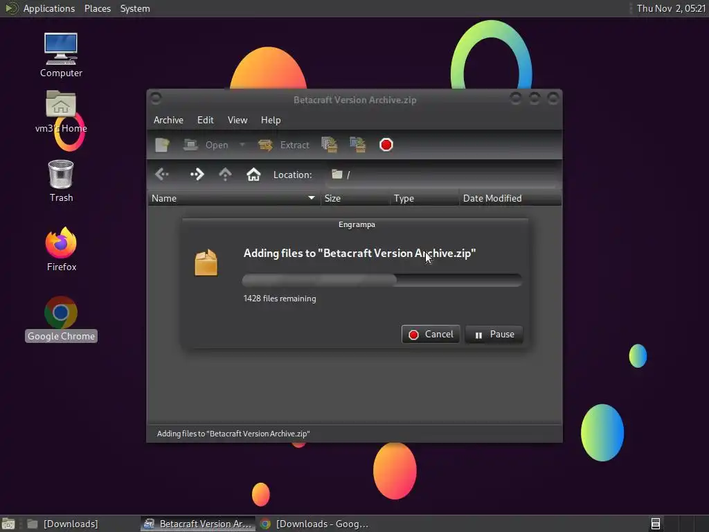The height and width of the screenshot is (532, 709).
Task: Select the Firefox desktop icon
Action: tap(61, 249)
